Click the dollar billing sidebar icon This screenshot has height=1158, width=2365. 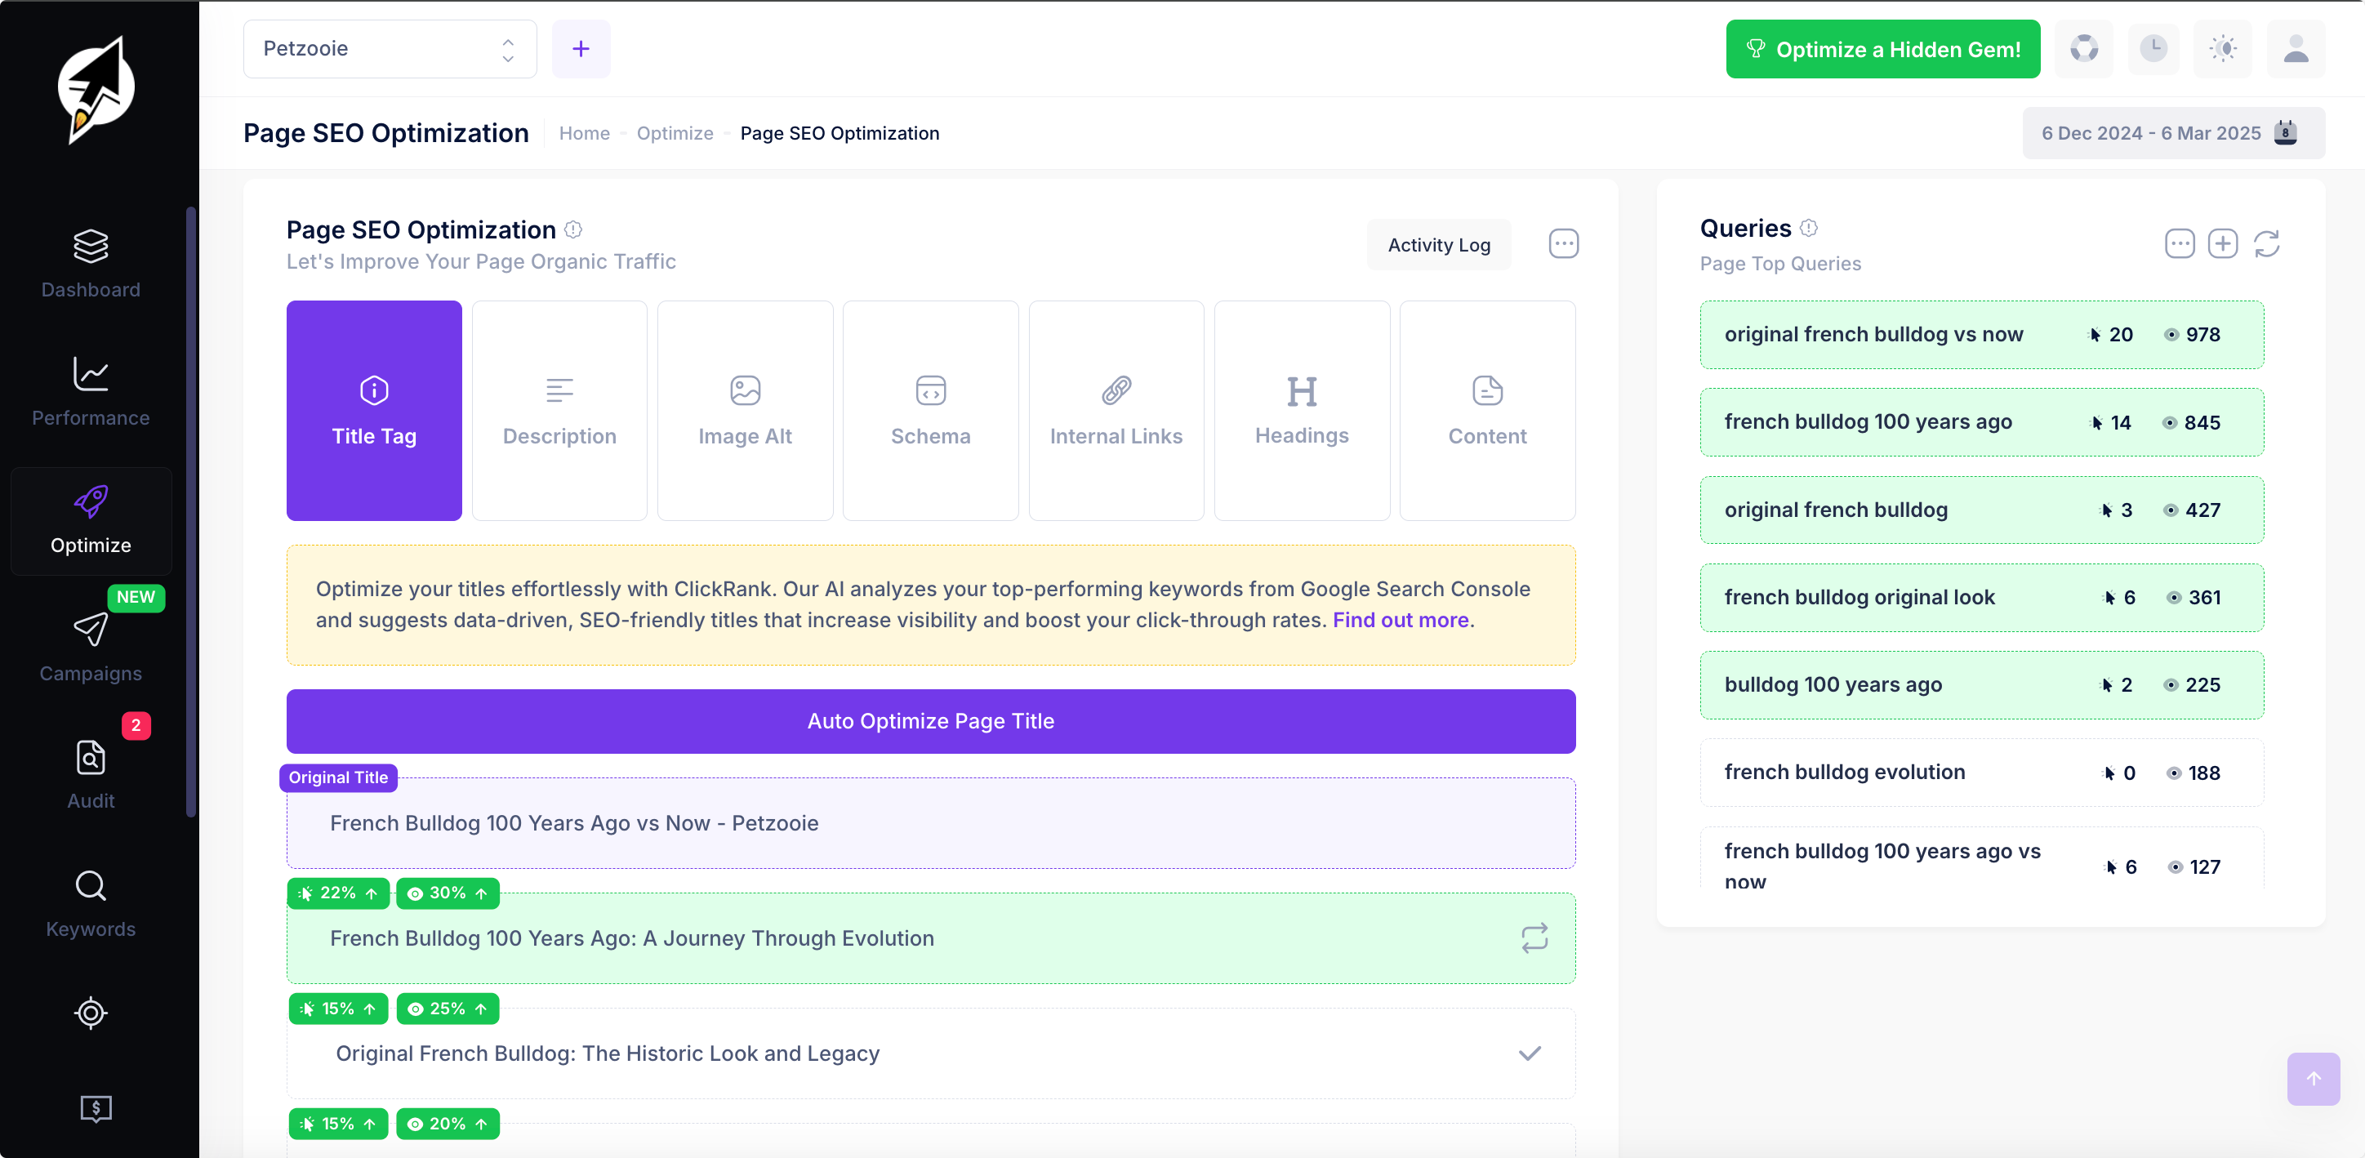click(96, 1108)
